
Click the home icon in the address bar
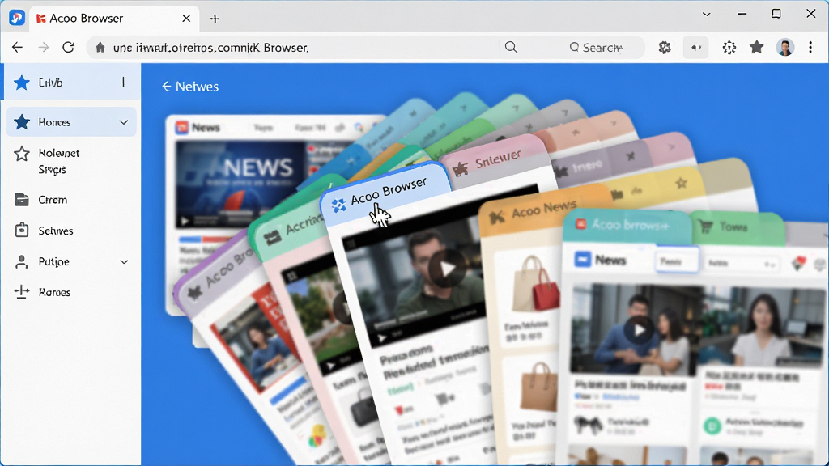coord(100,48)
